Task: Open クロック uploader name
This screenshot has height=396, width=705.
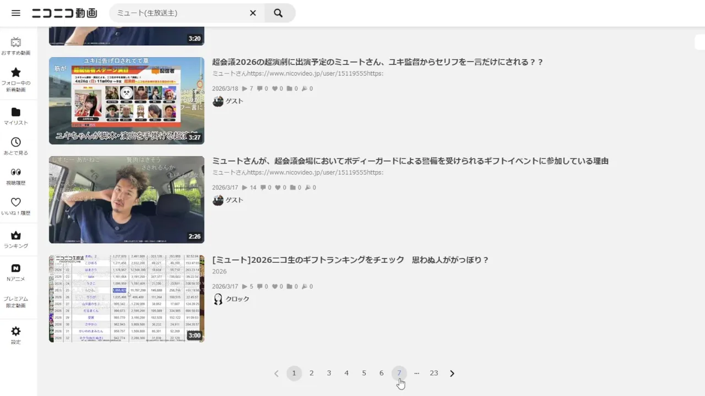Action: pos(237,299)
